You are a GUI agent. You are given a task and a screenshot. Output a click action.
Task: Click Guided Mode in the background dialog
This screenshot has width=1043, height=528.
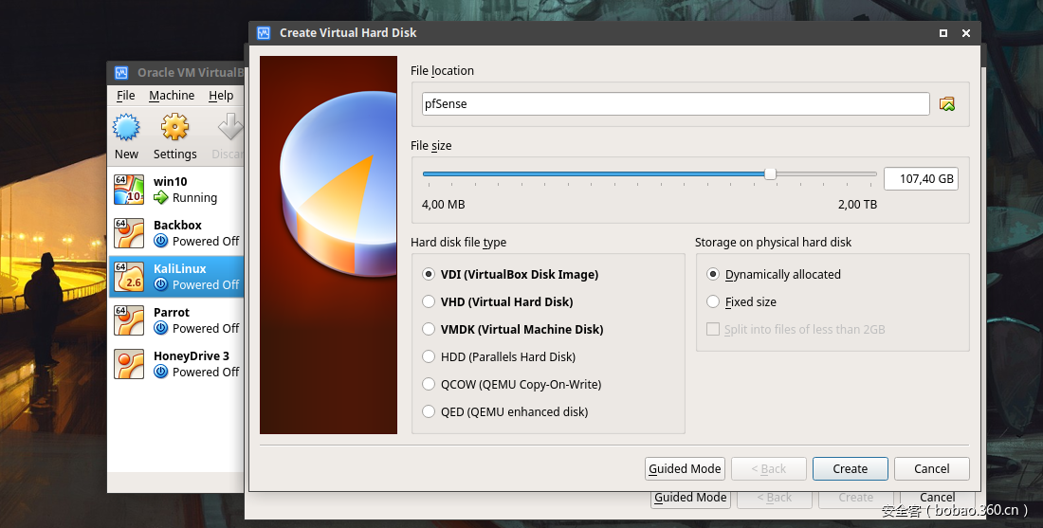tap(689, 499)
